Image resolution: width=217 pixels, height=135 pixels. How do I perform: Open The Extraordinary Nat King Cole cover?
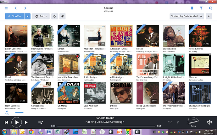tap(148, 65)
